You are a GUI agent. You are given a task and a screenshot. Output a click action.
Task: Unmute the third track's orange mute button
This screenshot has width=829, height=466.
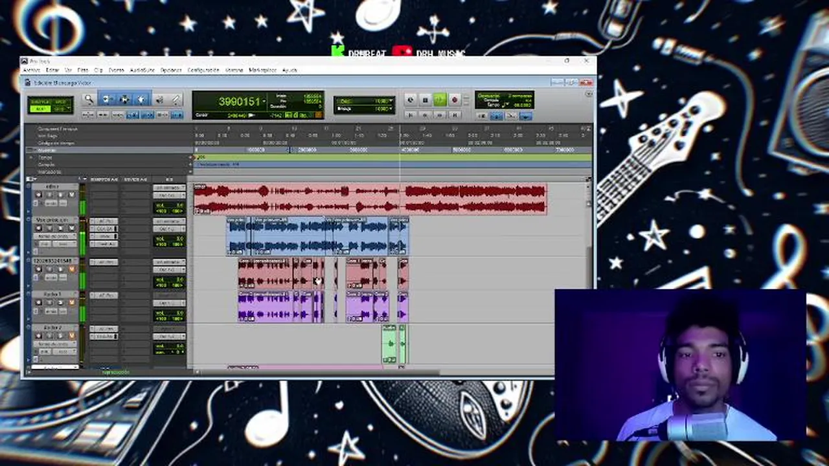click(72, 269)
